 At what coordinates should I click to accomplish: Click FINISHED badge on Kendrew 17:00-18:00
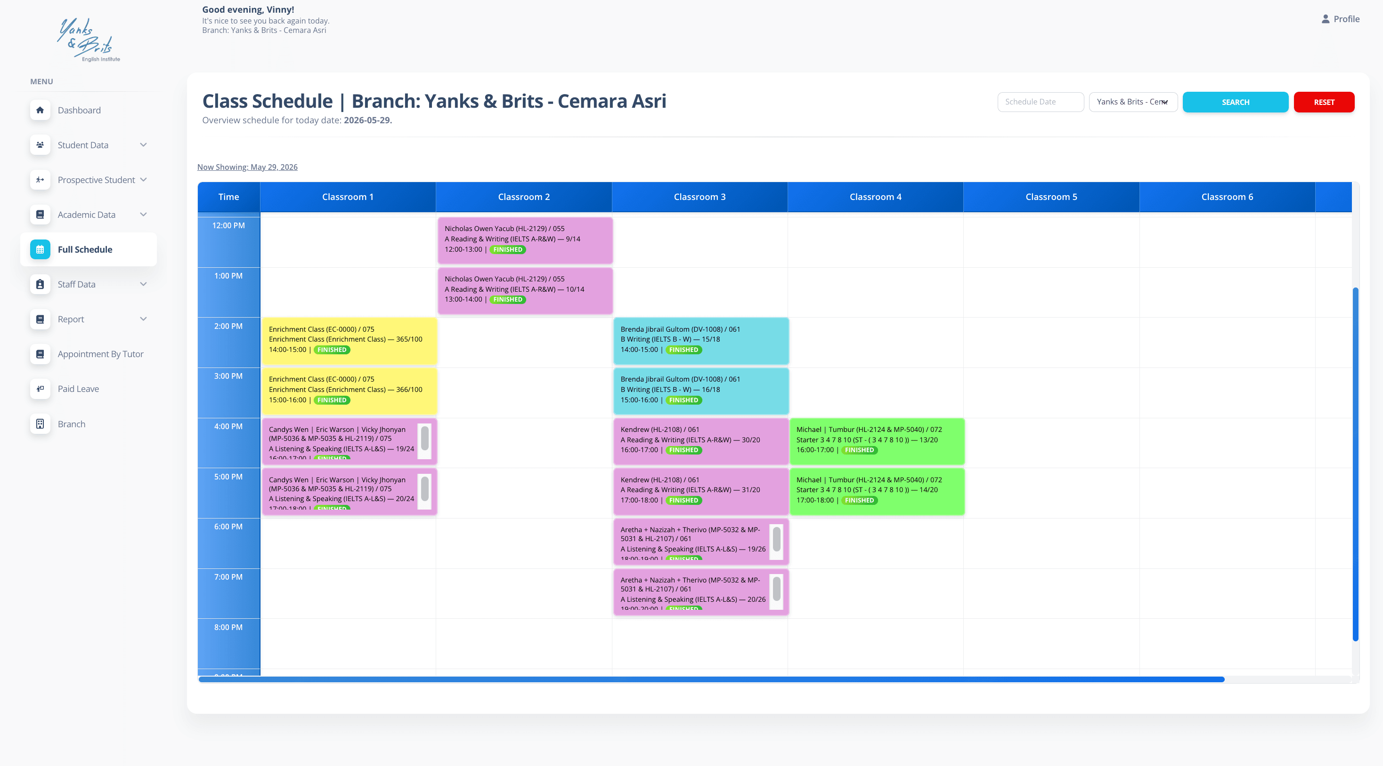pos(683,500)
